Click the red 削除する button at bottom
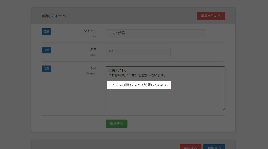 190,147
